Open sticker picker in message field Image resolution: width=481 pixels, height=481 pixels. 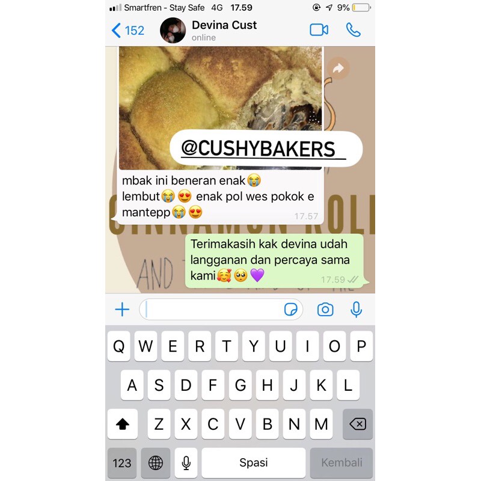(x=290, y=309)
